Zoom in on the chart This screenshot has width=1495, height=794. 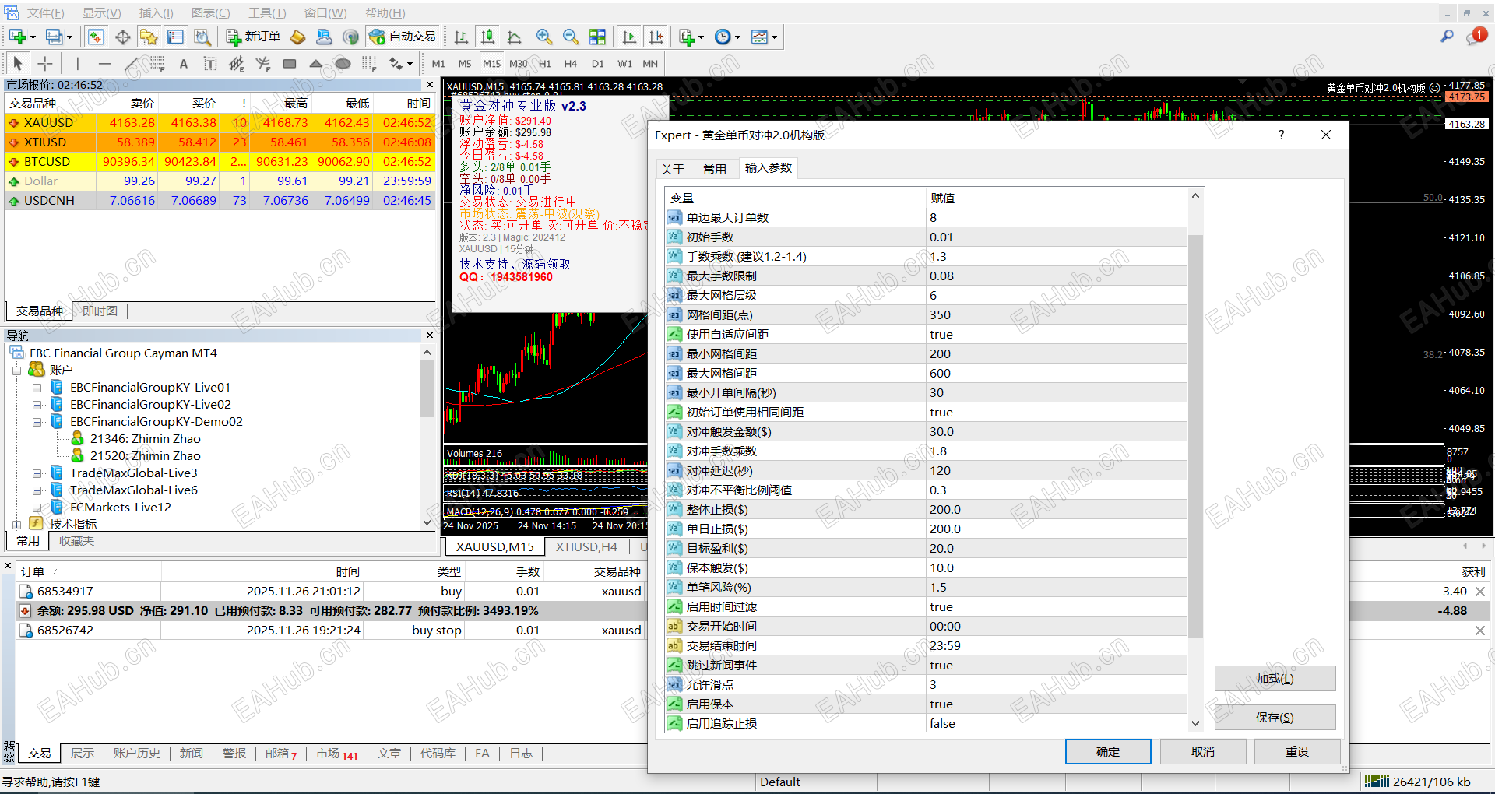tap(544, 37)
